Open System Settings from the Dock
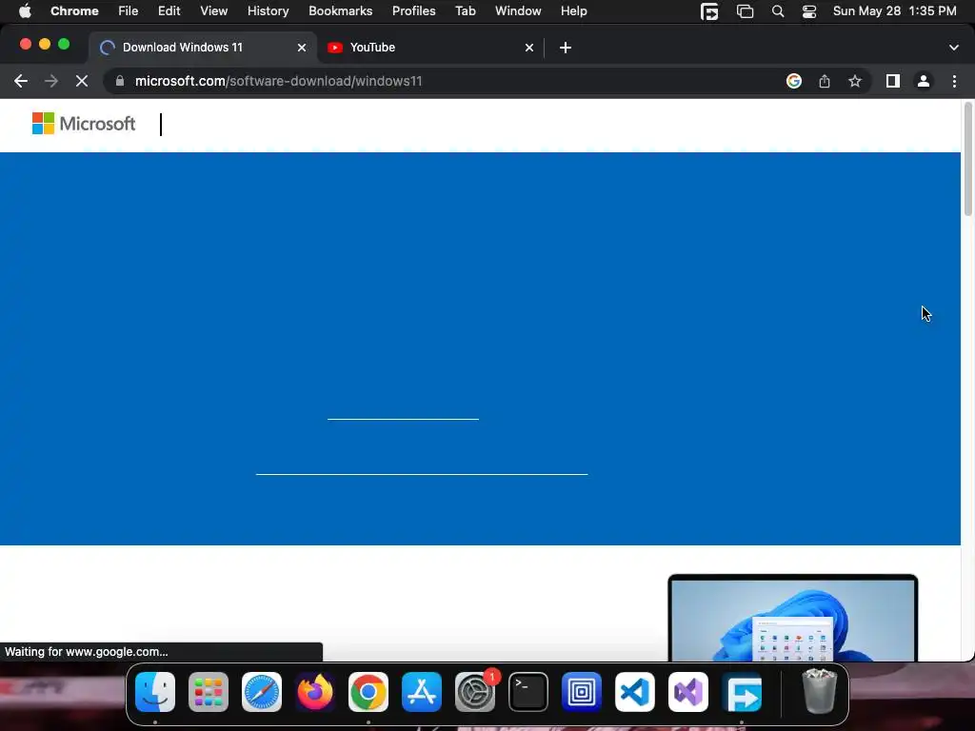This screenshot has width=975, height=731. pos(475,692)
